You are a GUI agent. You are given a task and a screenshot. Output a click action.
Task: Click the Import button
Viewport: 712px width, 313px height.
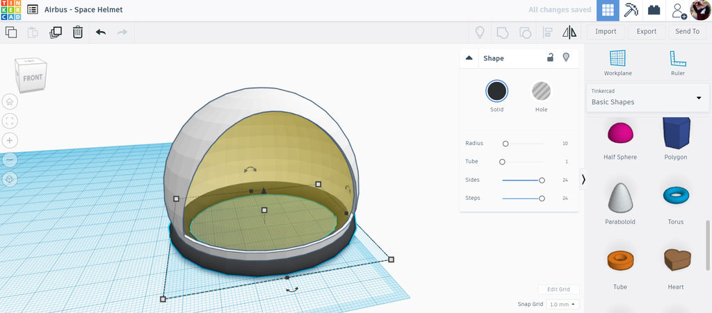(606, 32)
